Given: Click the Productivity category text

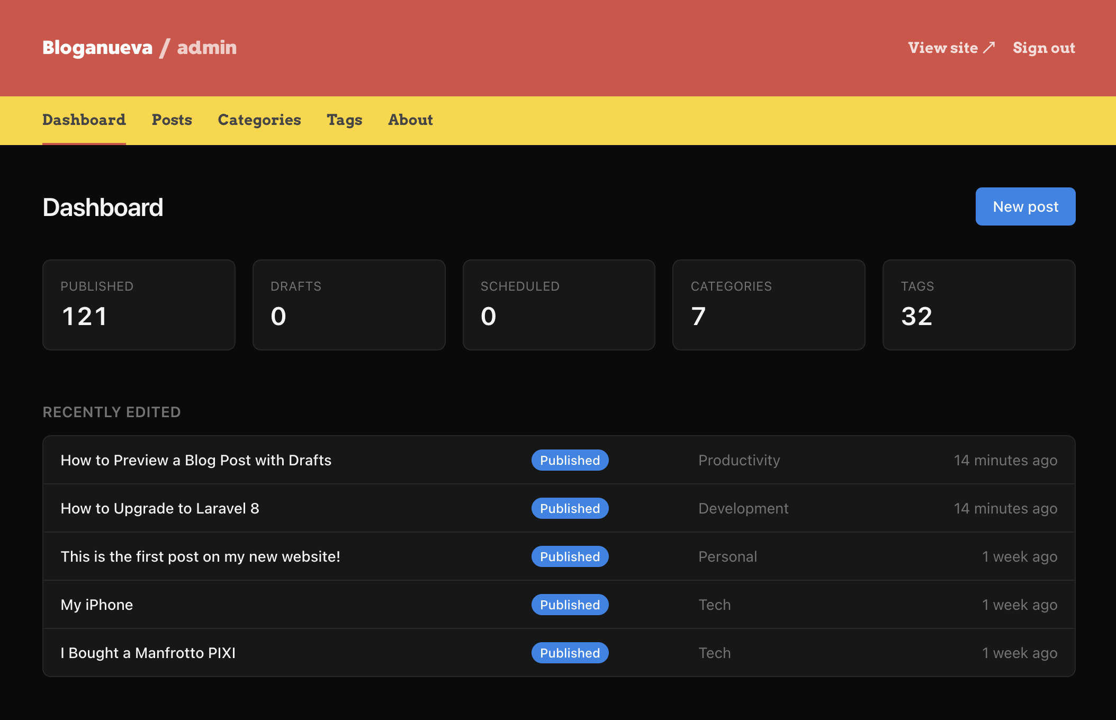Looking at the screenshot, I should coord(739,460).
